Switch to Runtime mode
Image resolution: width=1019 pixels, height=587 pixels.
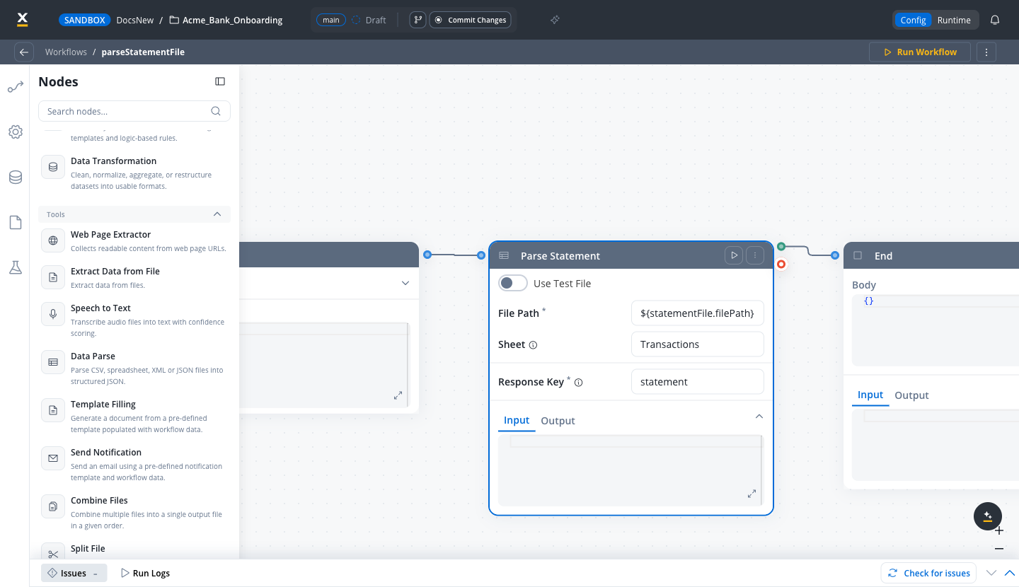pos(954,20)
